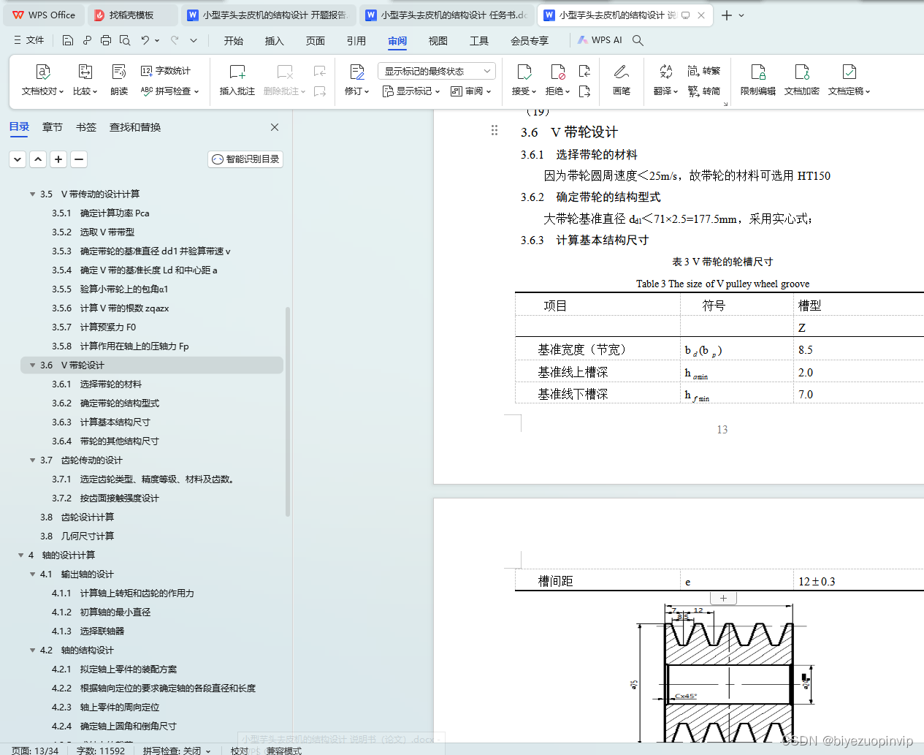Click the 智能识别目录 button

(x=245, y=159)
